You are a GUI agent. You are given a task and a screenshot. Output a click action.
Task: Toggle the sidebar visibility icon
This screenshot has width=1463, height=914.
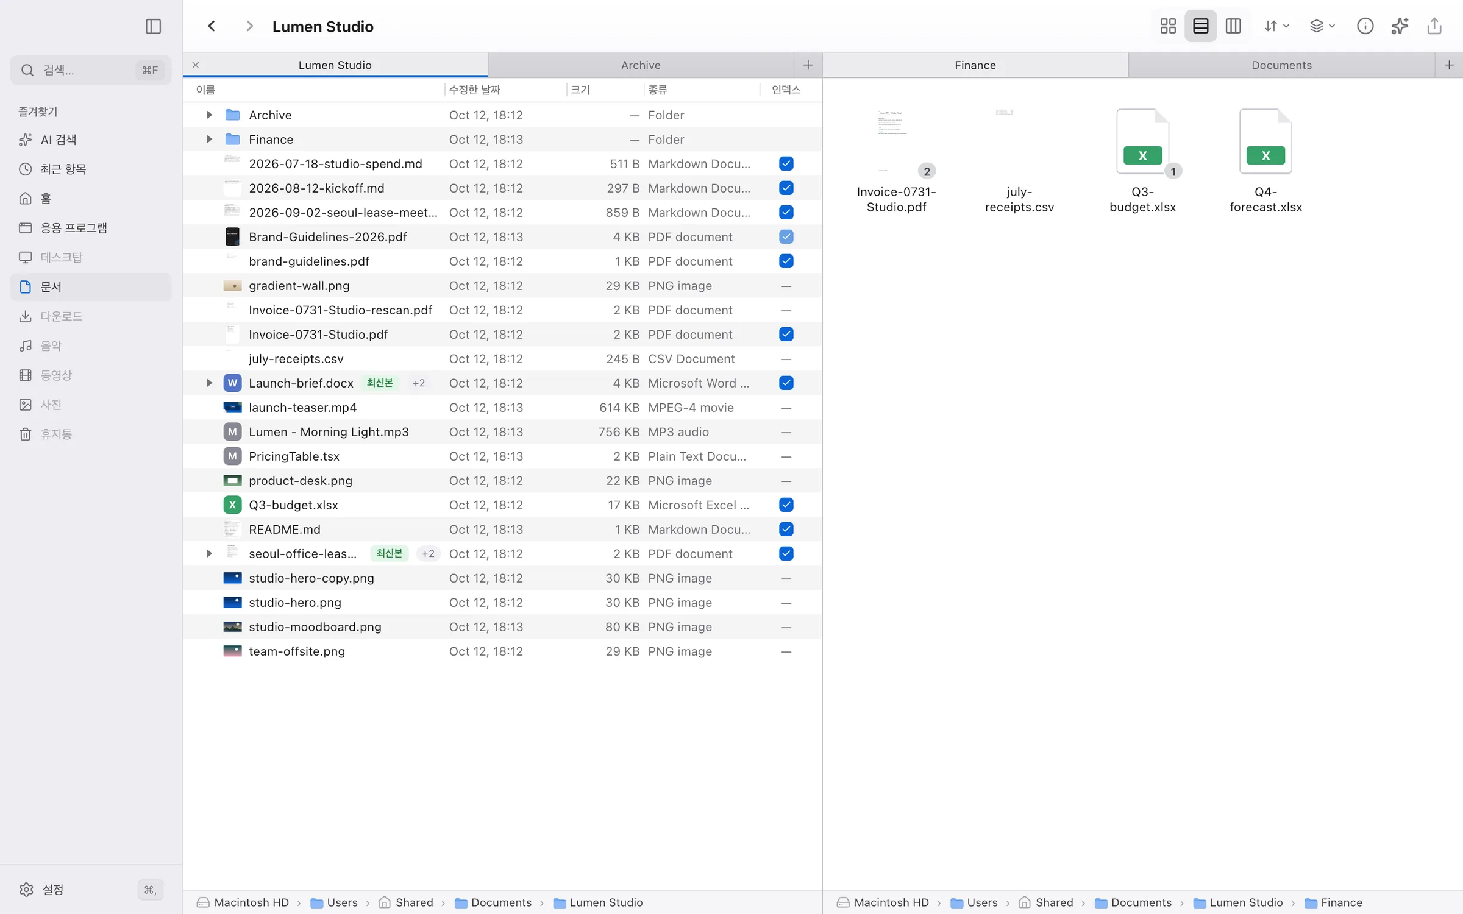click(153, 26)
